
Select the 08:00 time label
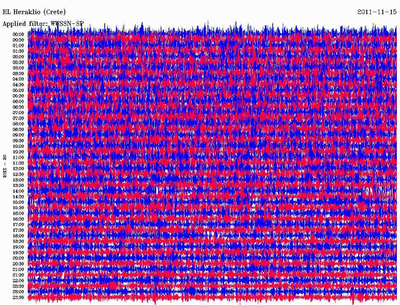coord(18,124)
